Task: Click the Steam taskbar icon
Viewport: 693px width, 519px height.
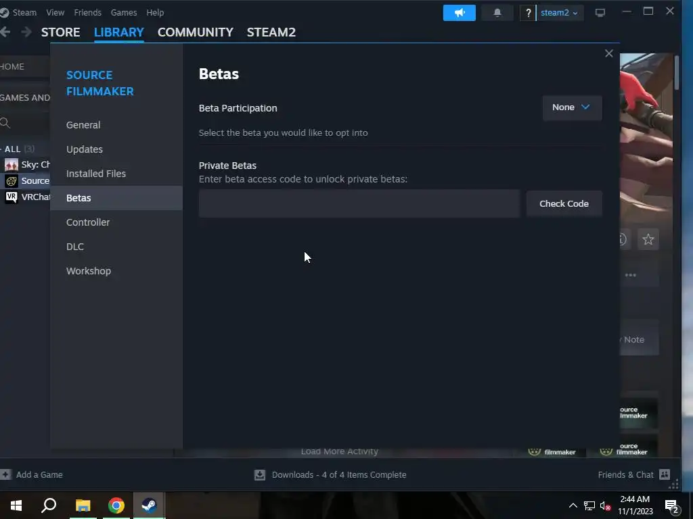Action: (x=150, y=505)
